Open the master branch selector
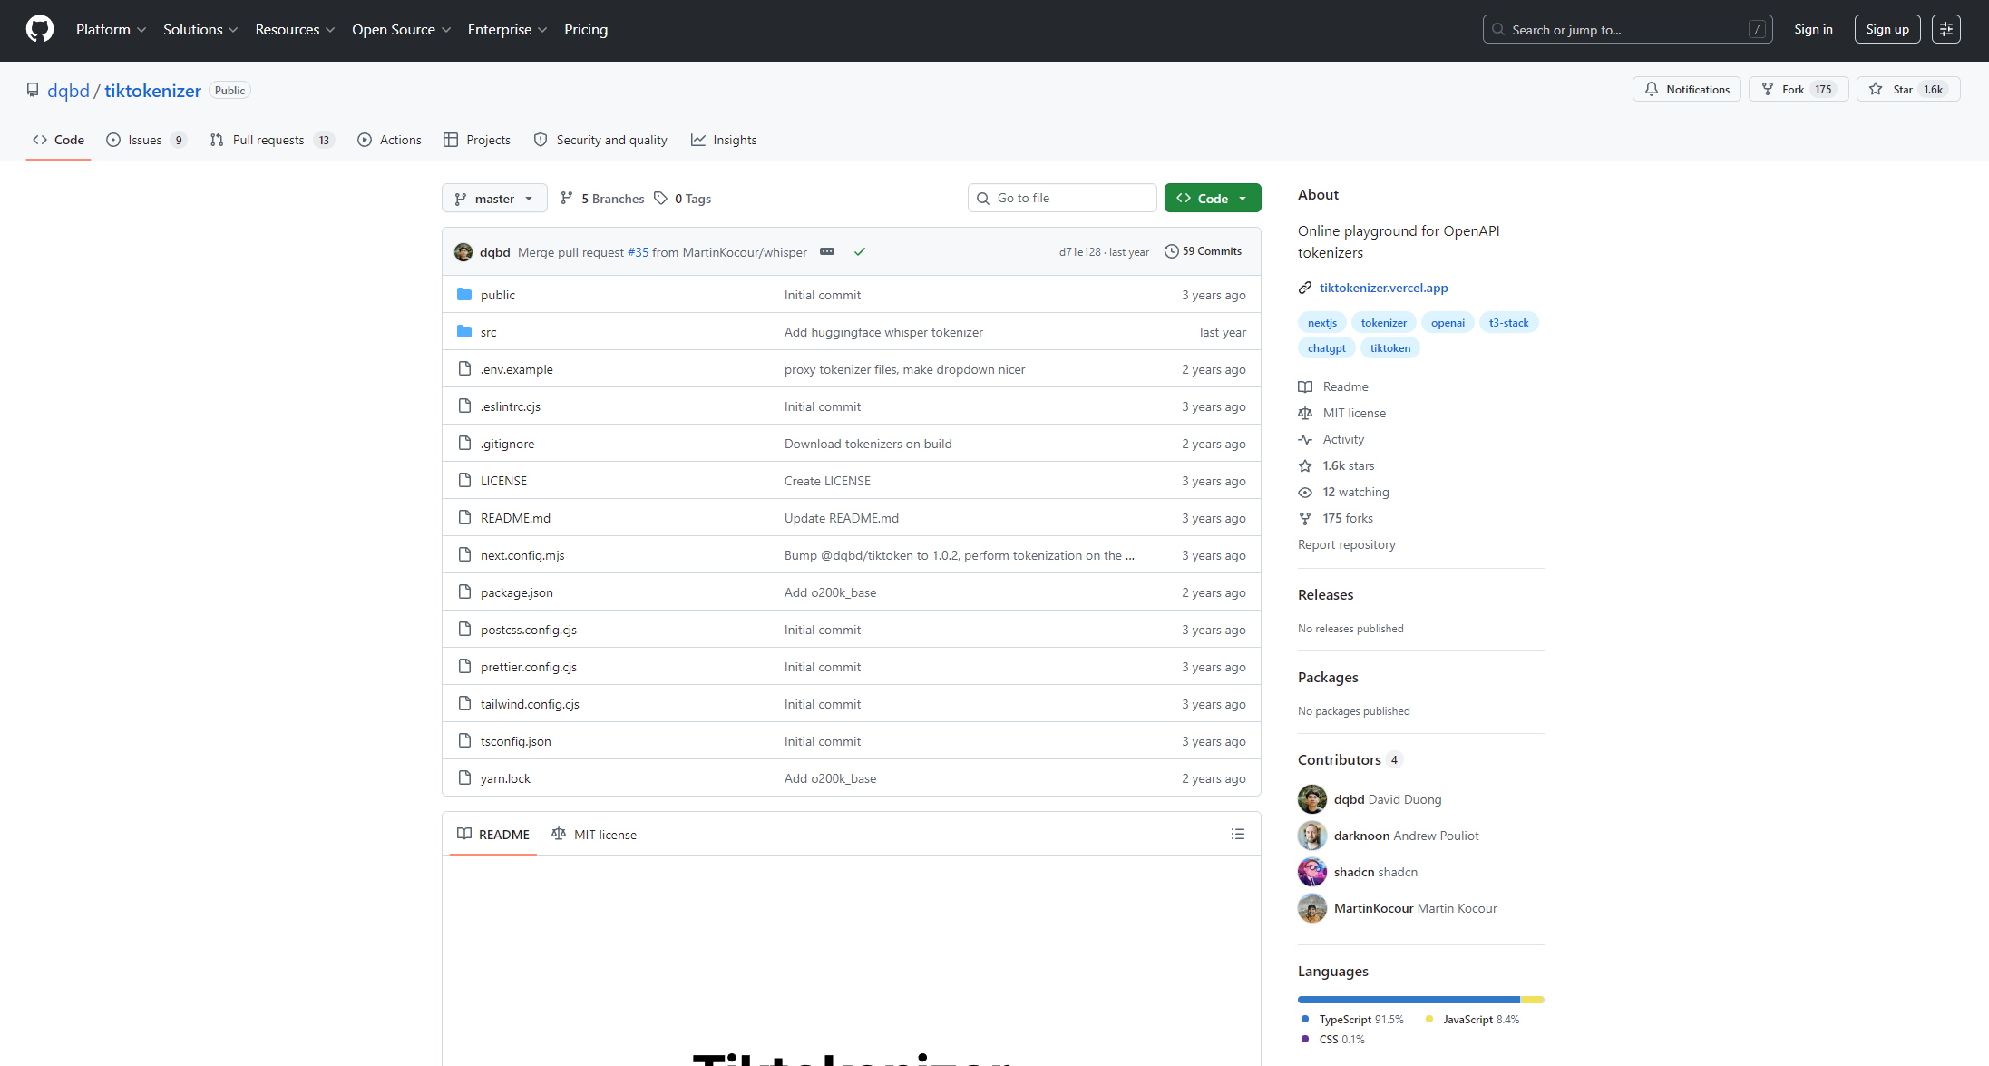Viewport: 1989px width, 1066px height. click(494, 198)
